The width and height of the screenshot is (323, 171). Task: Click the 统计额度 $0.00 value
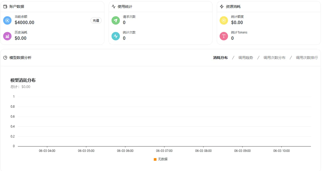237,23
